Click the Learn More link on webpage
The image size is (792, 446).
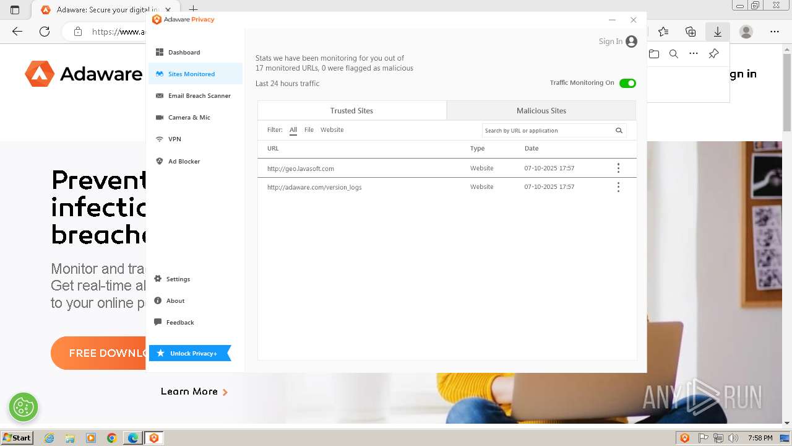coord(194,391)
